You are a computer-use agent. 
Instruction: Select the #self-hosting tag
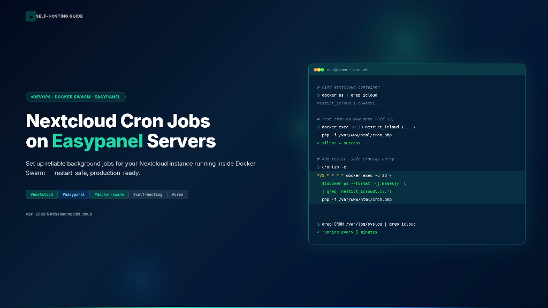pos(148,195)
